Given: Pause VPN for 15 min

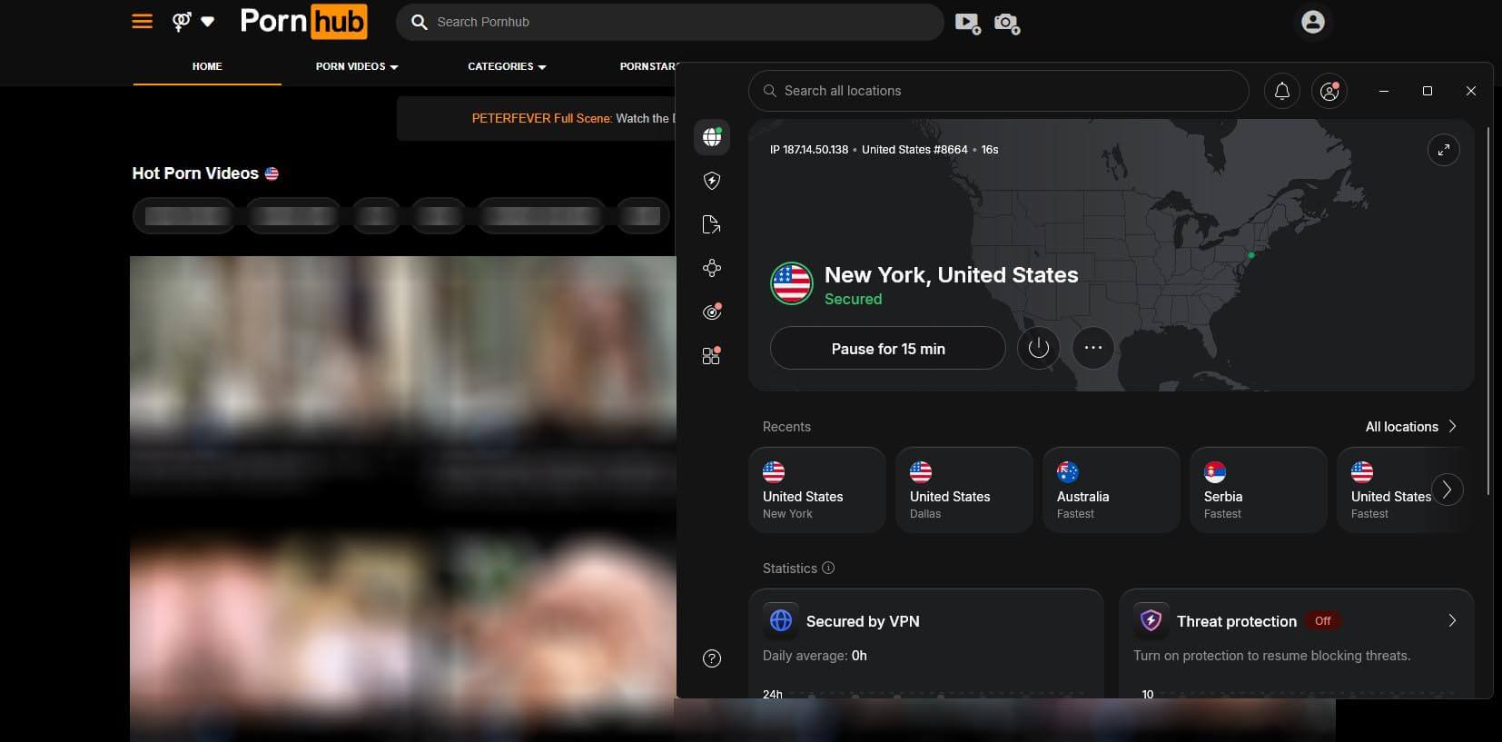Looking at the screenshot, I should coord(887,348).
